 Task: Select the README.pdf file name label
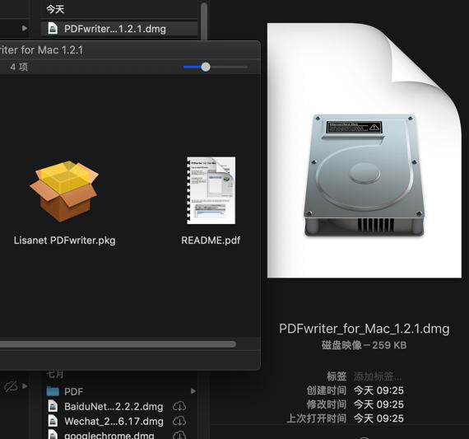coord(211,241)
